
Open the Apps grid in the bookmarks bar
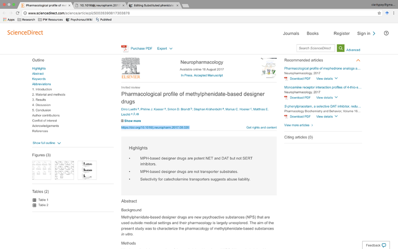point(5,19)
